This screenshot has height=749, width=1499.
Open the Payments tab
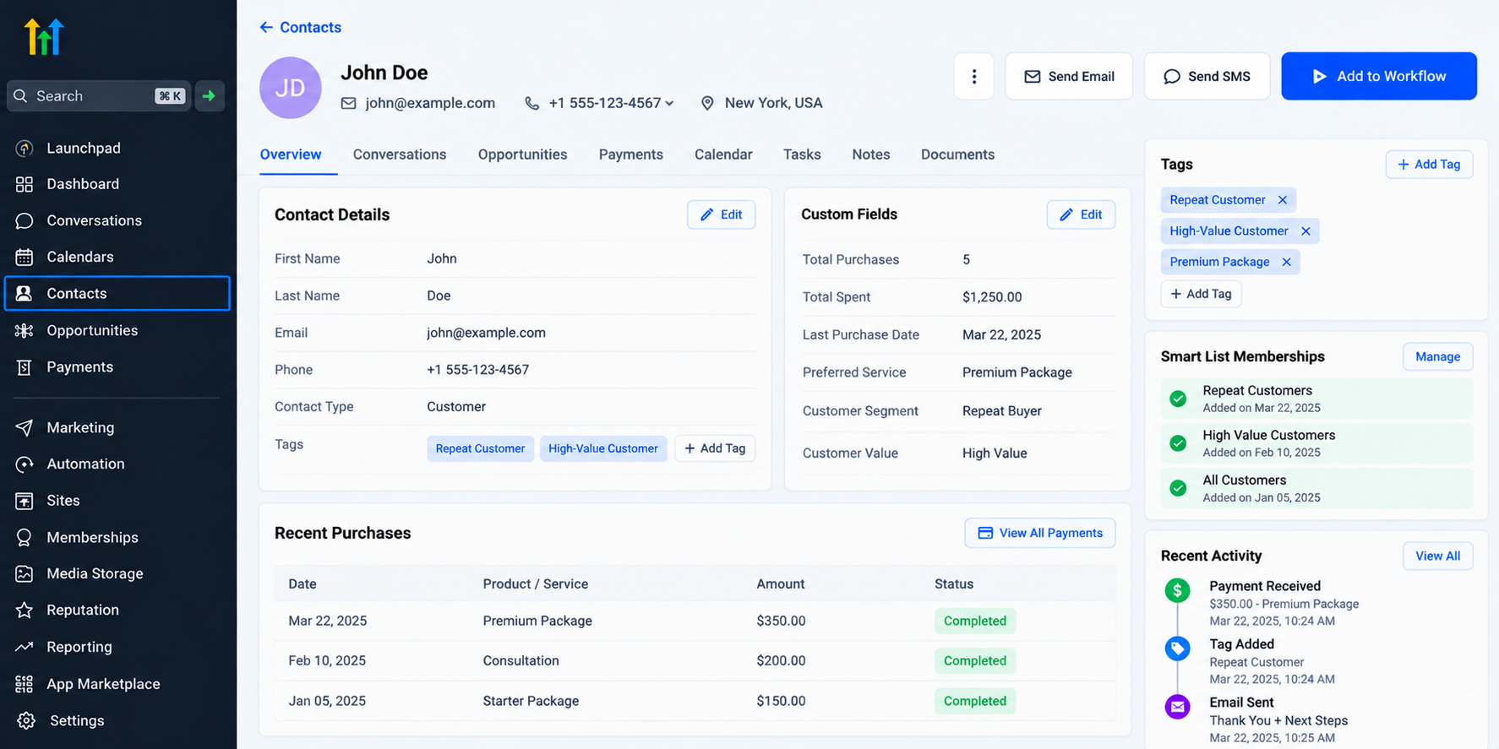pos(631,155)
